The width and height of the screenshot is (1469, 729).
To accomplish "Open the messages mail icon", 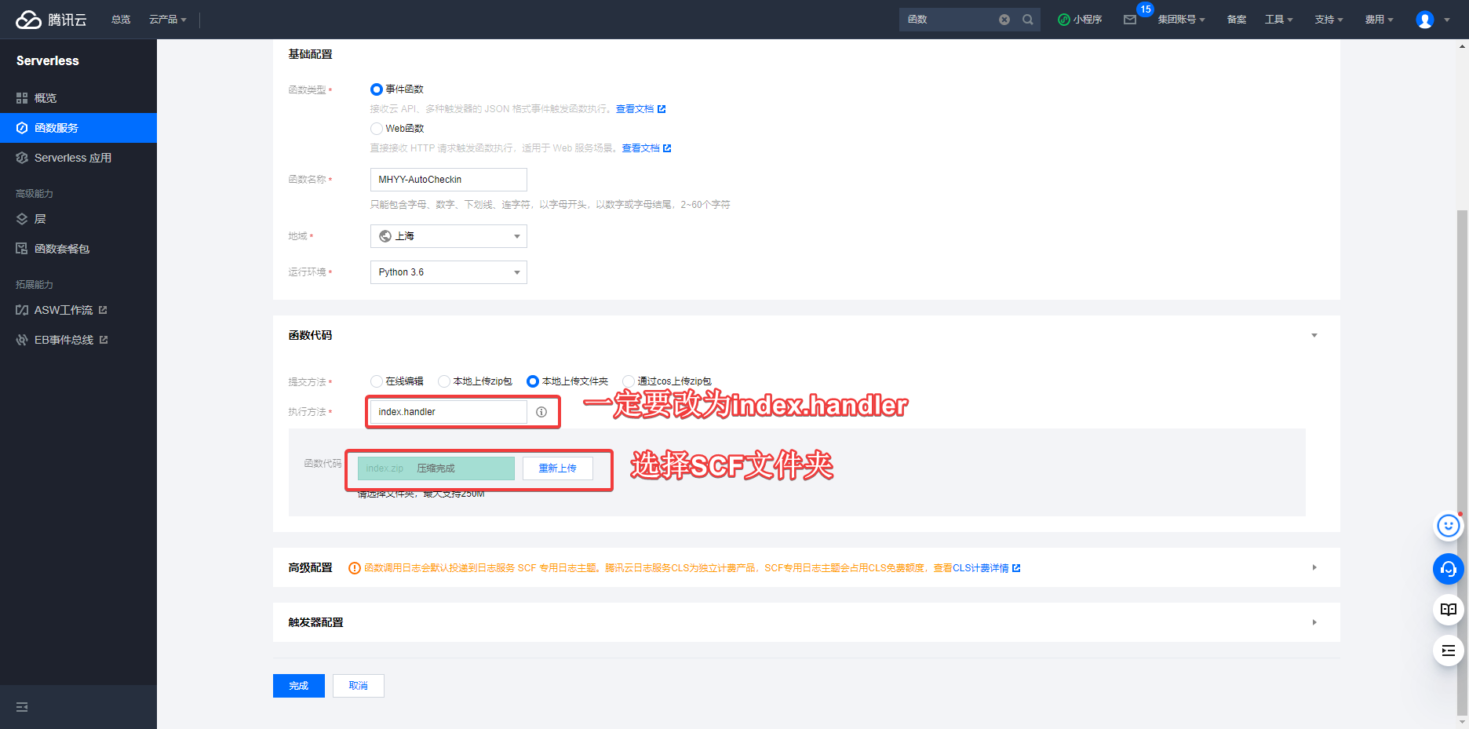I will (x=1130, y=20).
